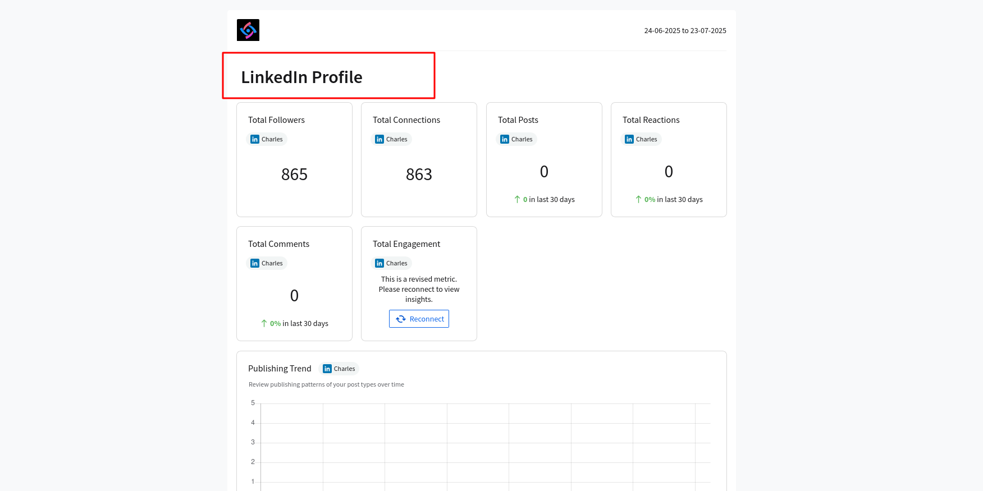Image resolution: width=983 pixels, height=491 pixels.
Task: Click the zero value in Total Posts
Action: pos(544,172)
